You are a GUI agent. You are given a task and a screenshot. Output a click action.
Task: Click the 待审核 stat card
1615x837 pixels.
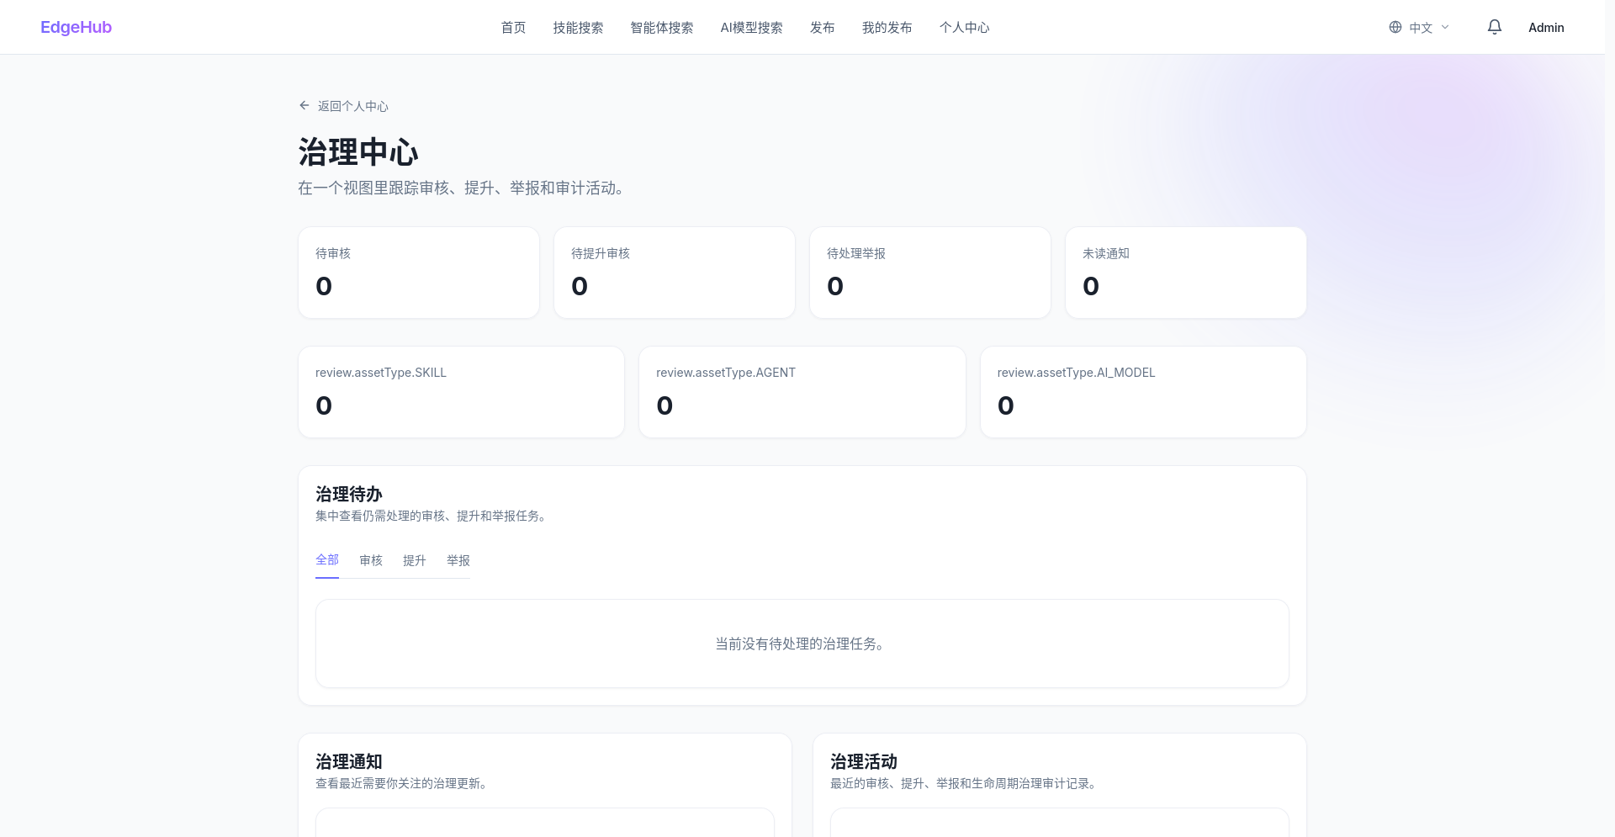point(419,273)
